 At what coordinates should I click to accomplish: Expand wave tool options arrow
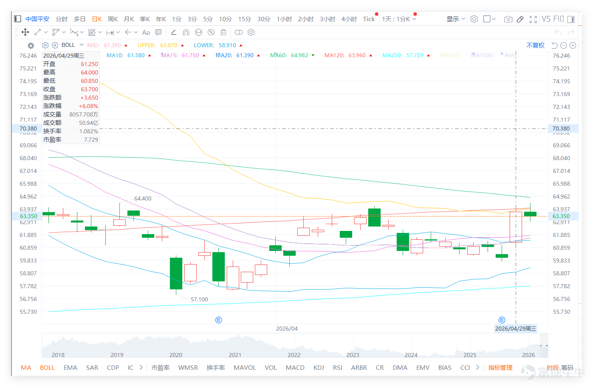[x=82, y=32]
